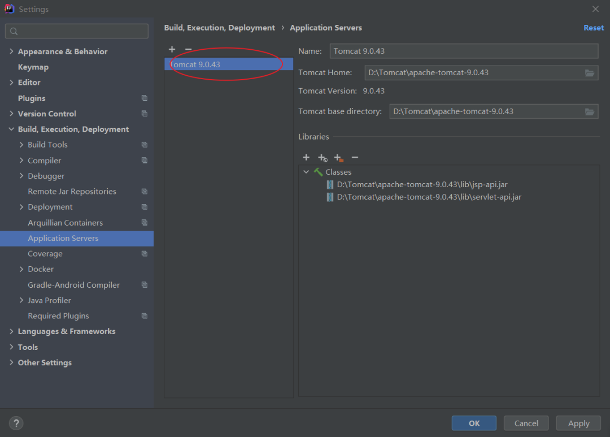Collapse the Classes library node
Viewport: 610px width, 437px height.
306,172
